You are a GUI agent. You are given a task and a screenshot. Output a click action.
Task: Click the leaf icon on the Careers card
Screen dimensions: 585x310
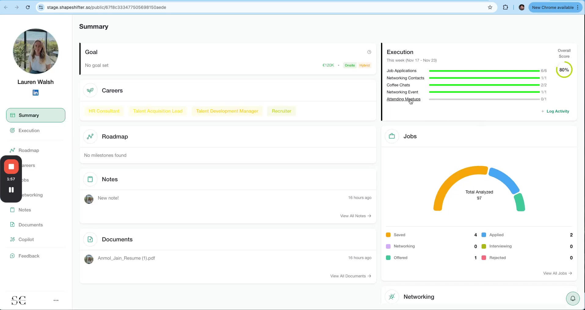coord(90,90)
